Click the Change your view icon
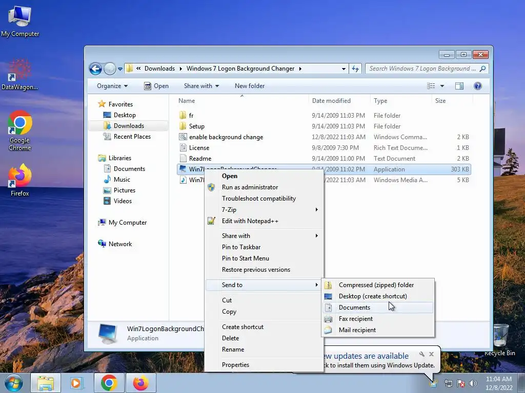525x393 pixels. pos(431,86)
